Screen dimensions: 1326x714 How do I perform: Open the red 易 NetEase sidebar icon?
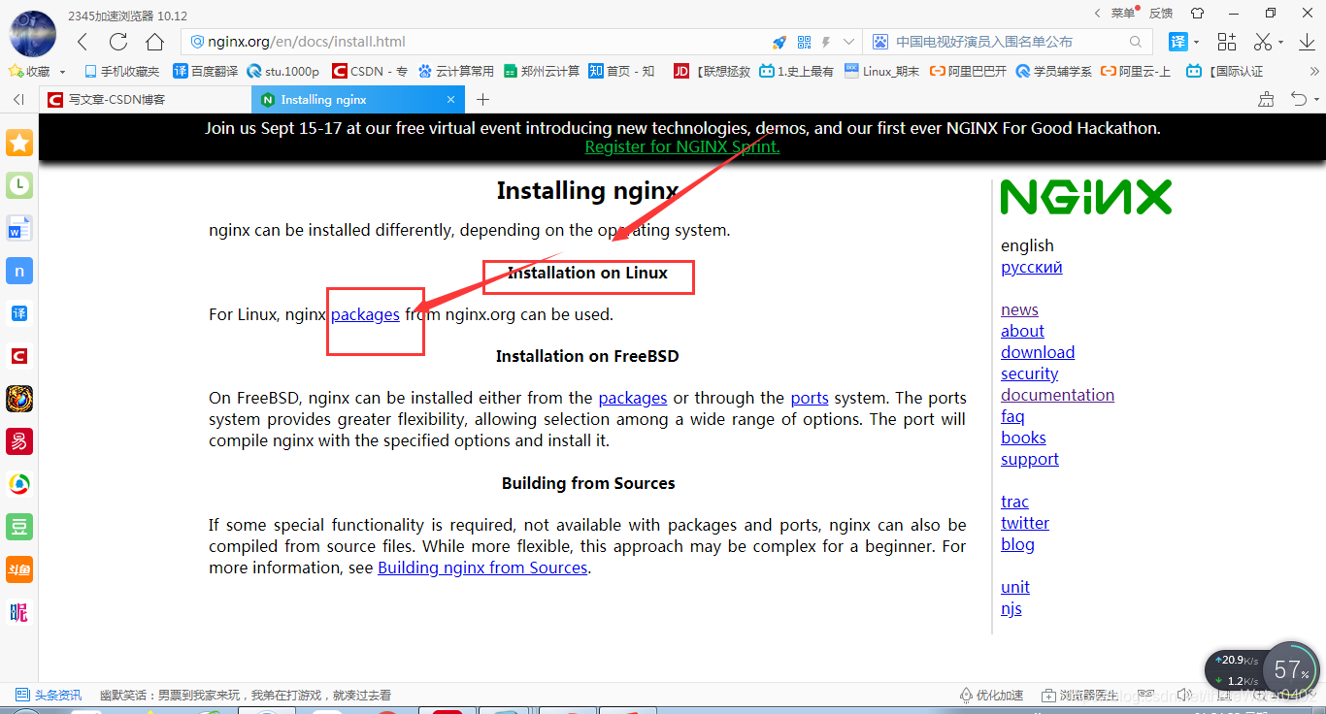click(x=19, y=441)
